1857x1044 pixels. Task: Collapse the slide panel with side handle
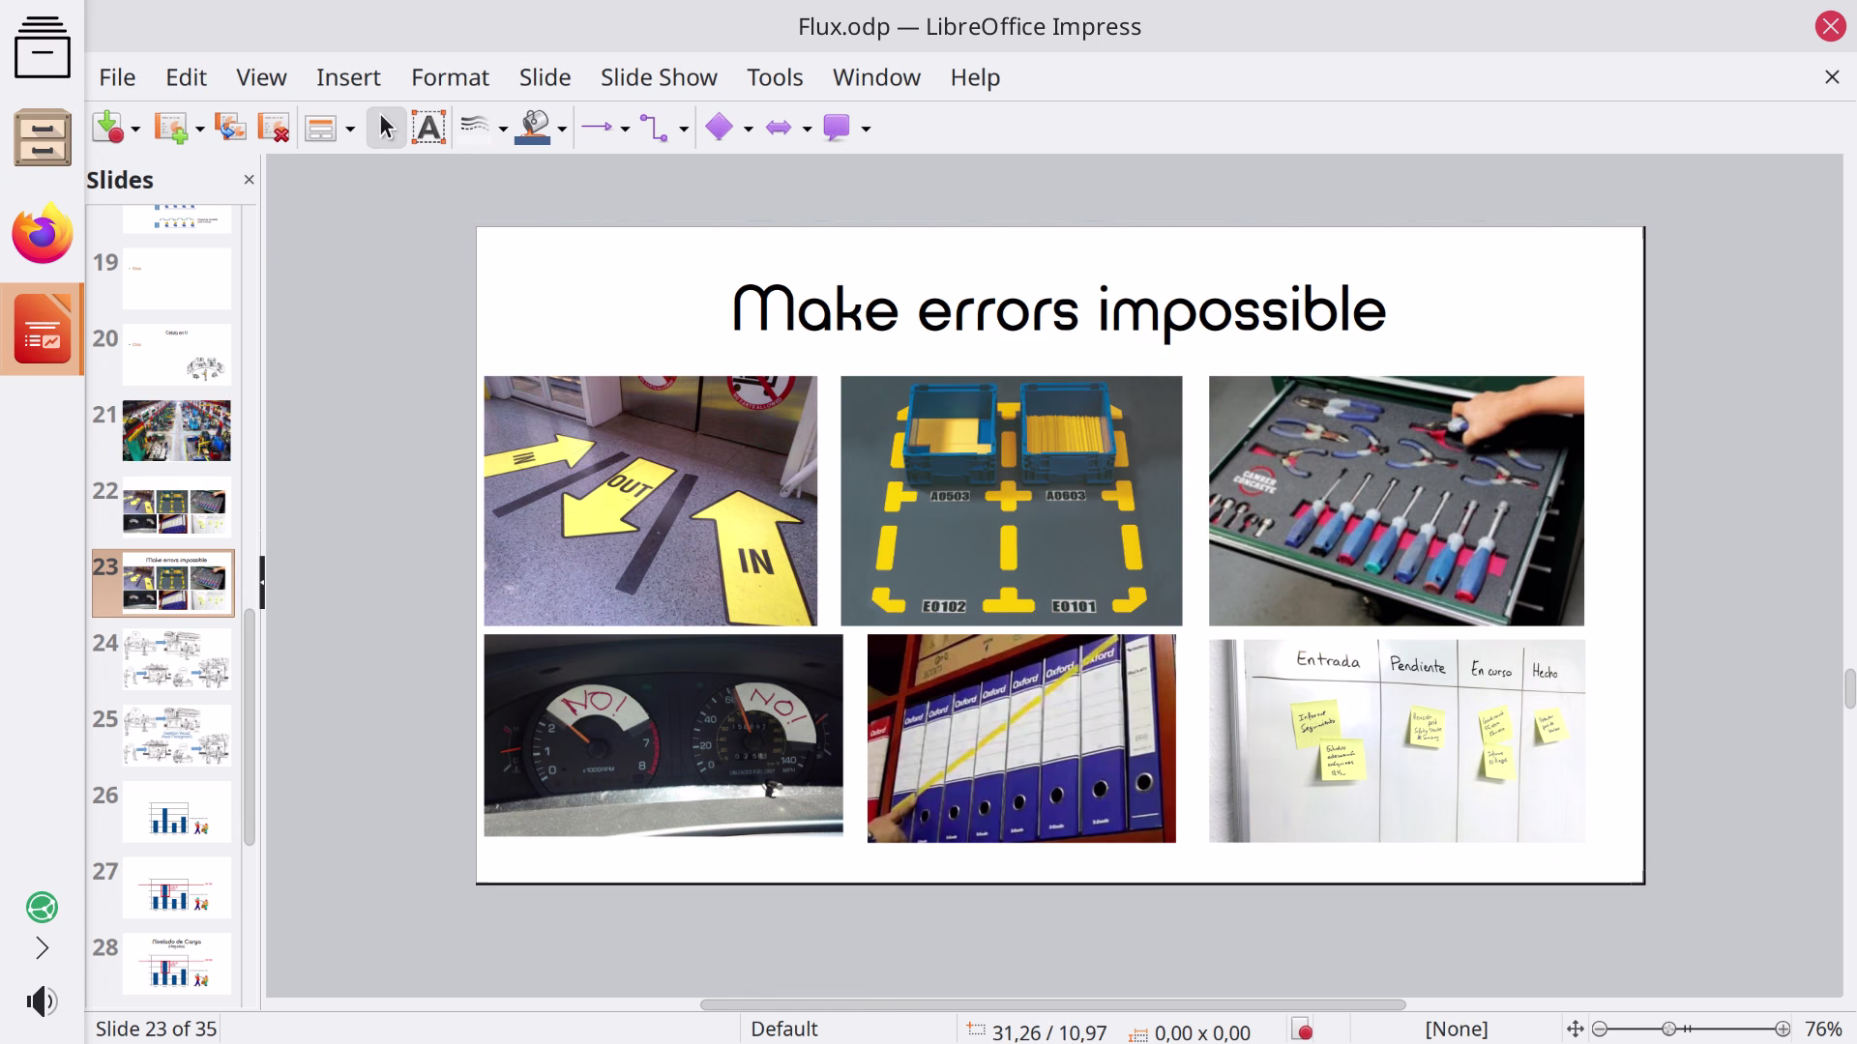[262, 582]
